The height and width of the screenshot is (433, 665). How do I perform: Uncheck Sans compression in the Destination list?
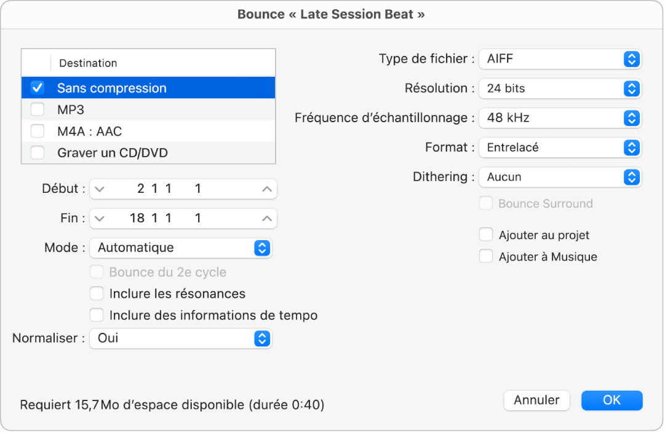click(37, 87)
